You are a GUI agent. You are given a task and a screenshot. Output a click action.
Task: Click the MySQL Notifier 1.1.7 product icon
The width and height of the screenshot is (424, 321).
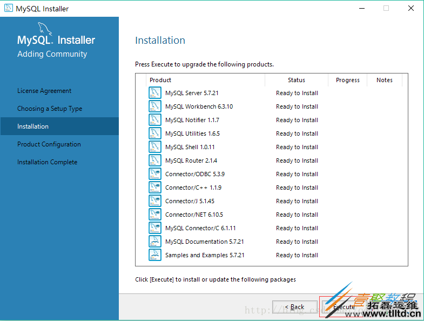click(x=155, y=120)
